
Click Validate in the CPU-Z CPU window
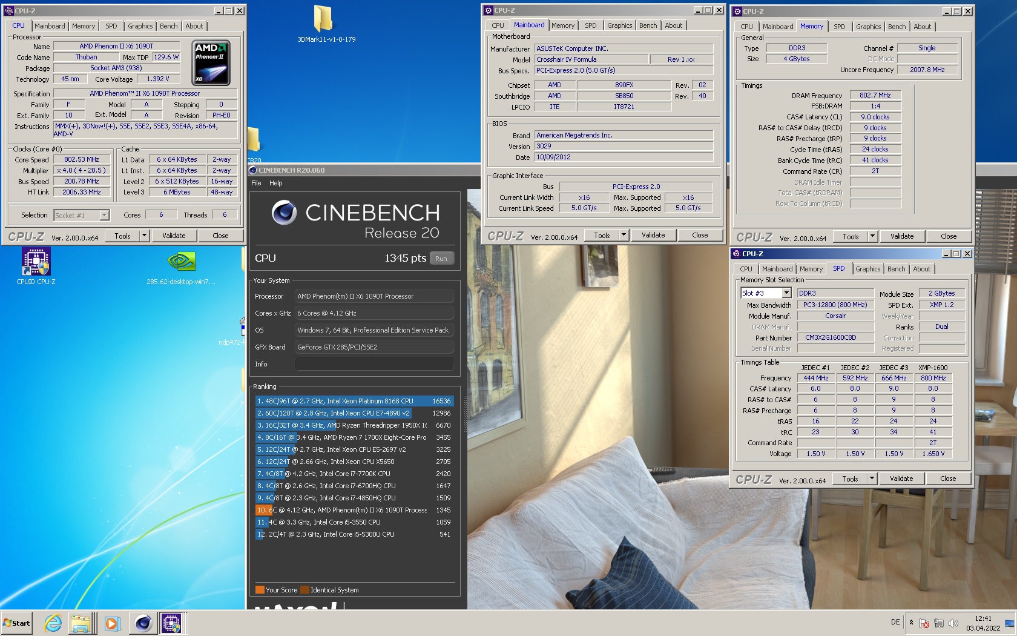click(174, 236)
